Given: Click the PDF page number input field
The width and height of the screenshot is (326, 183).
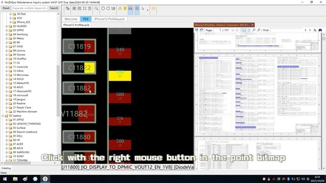Looking at the screenshot, I should 218,30.
